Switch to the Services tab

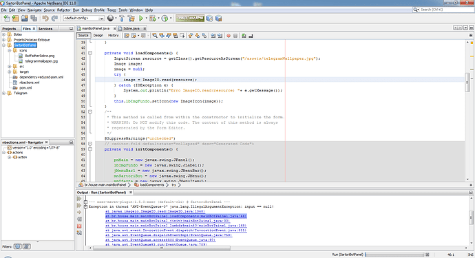point(45,29)
